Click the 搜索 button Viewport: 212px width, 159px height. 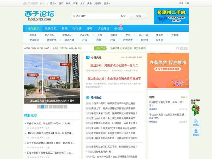[138, 16]
